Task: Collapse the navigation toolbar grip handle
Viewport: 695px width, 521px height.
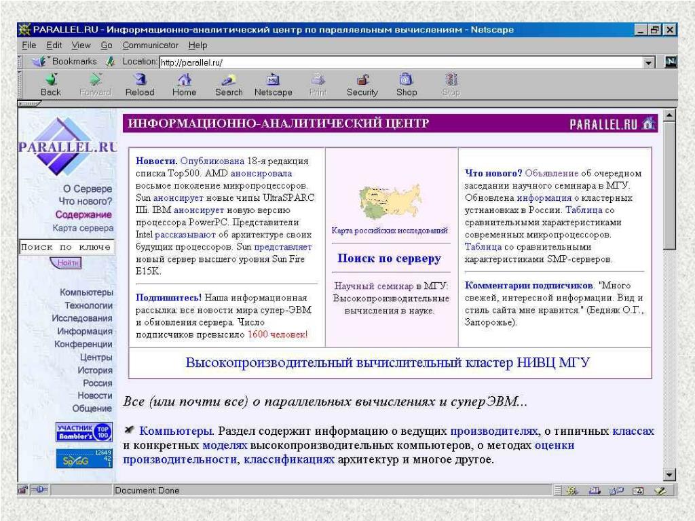Action: pyautogui.click(x=20, y=85)
